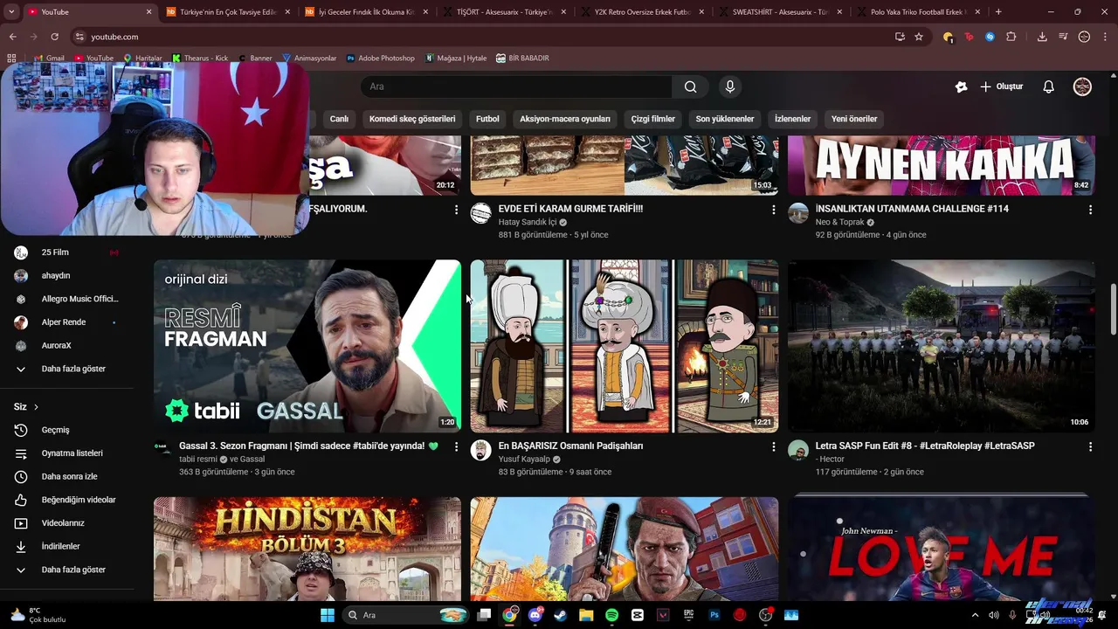Image resolution: width=1118 pixels, height=629 pixels.
Task: Open options for En BAŞARISIZ Osmanlı video
Action: pos(773,446)
